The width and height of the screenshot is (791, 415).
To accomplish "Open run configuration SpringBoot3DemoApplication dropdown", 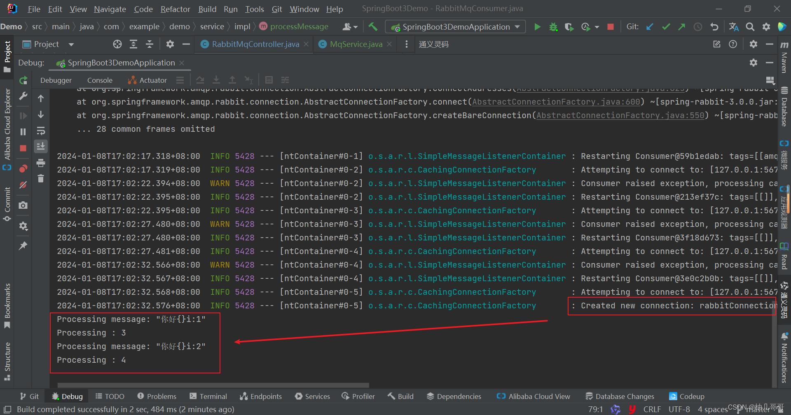I will pyautogui.click(x=455, y=27).
